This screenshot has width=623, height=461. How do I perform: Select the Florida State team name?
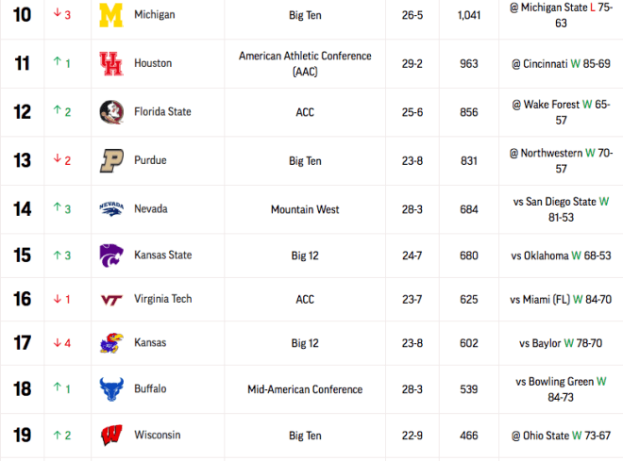click(162, 112)
